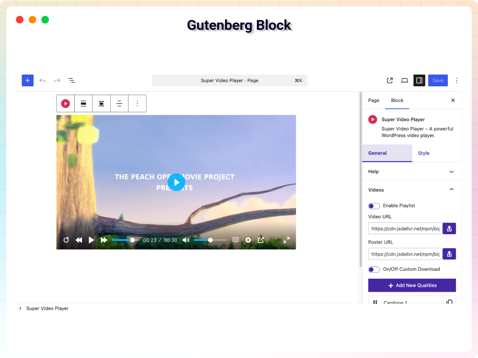The image size is (478, 358).
Task: Select the wide width alignment icon
Action: pos(84,103)
